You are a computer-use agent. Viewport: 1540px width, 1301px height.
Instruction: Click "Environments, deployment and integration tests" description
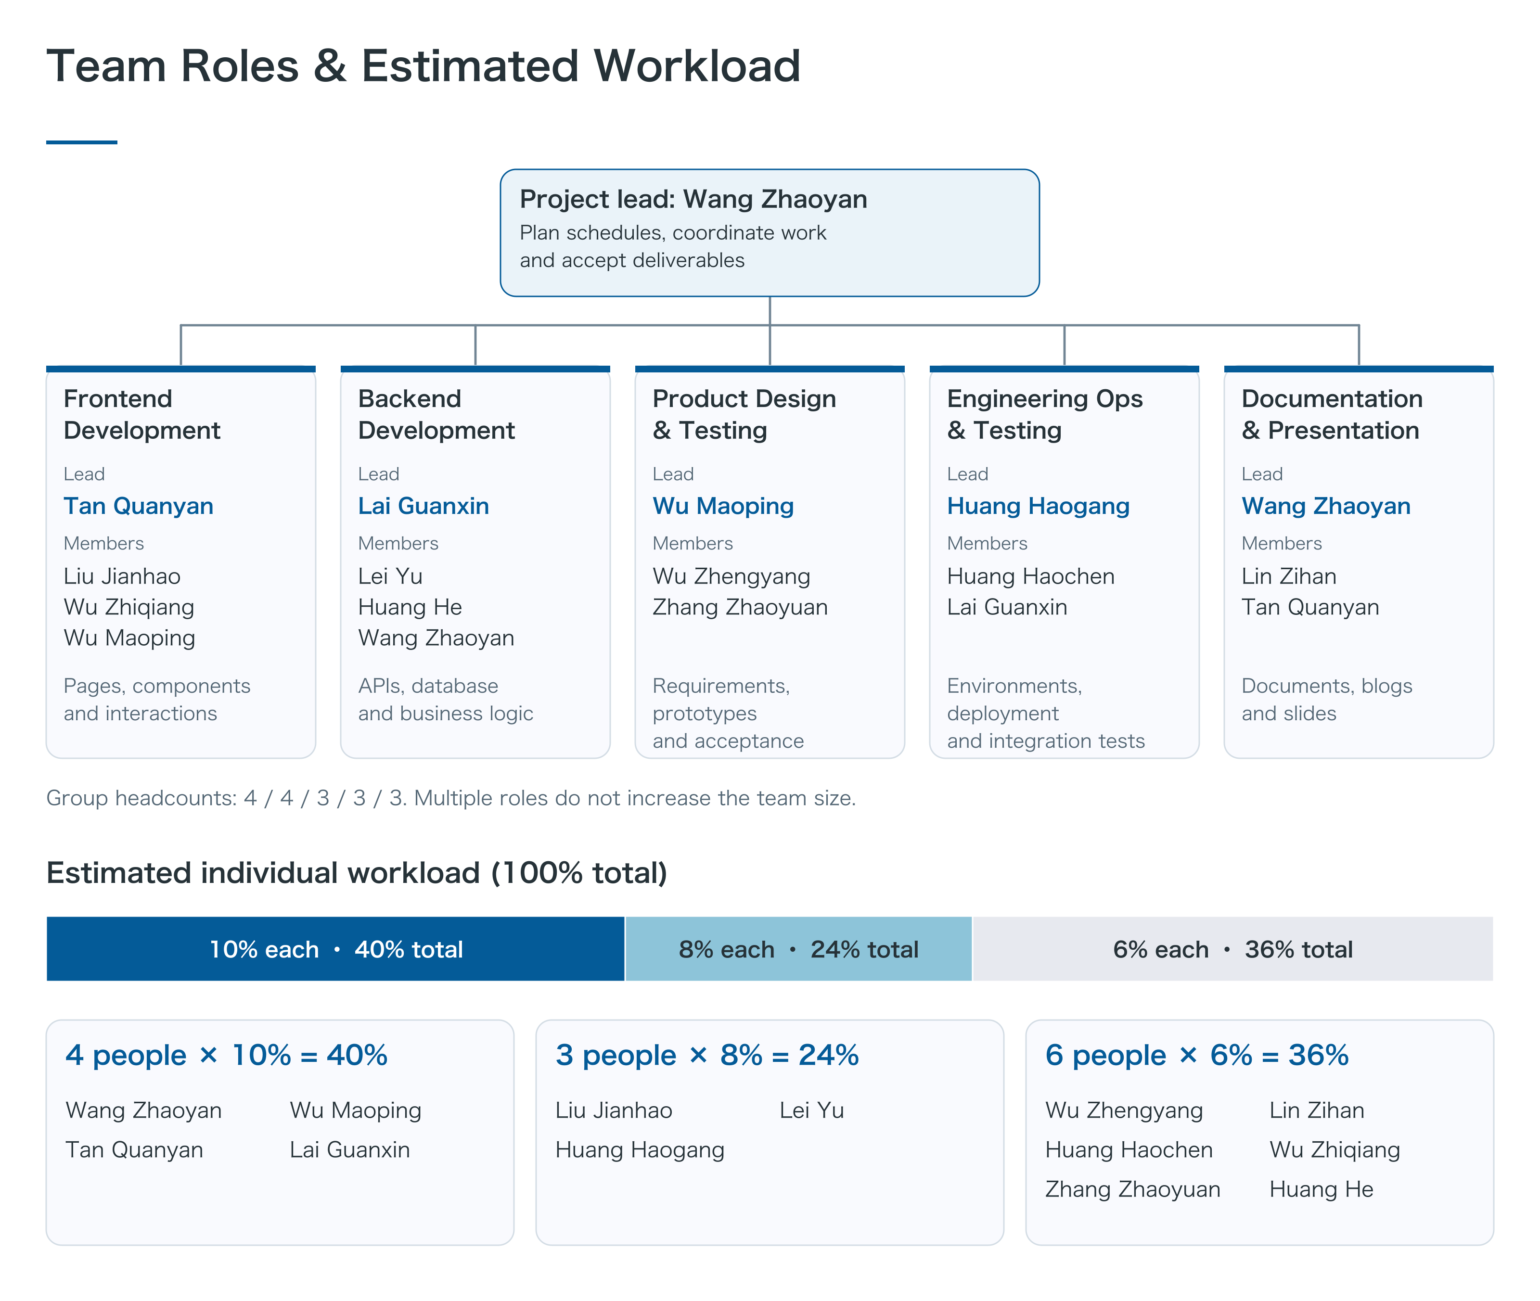pyautogui.click(x=1046, y=713)
